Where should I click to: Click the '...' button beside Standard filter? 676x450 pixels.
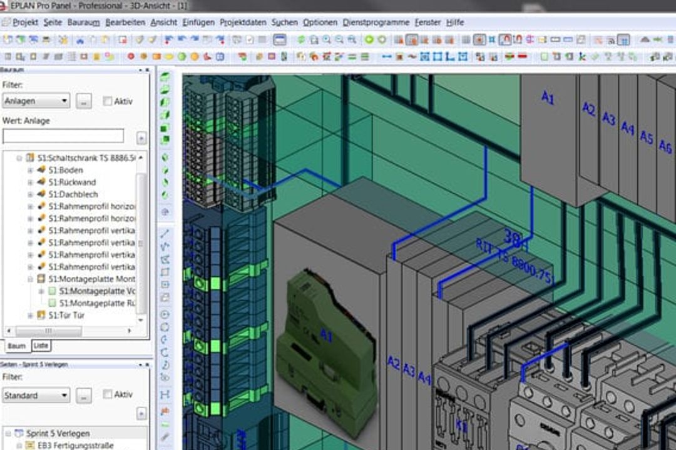click(84, 395)
